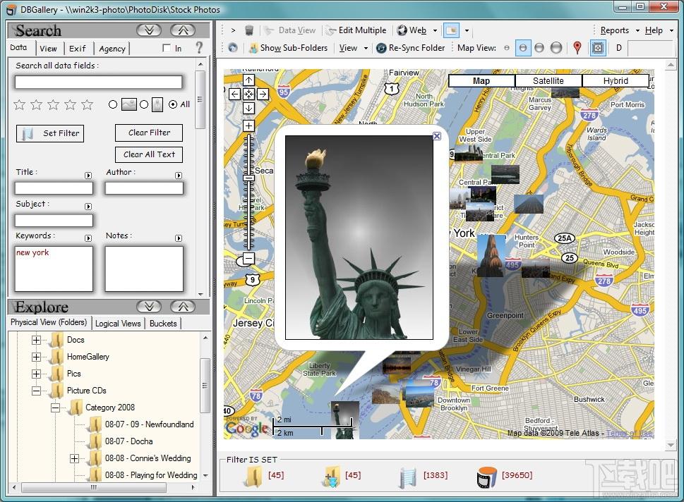684x502 pixels.
Task: Open the Reports dropdown menu
Action: (x=619, y=30)
